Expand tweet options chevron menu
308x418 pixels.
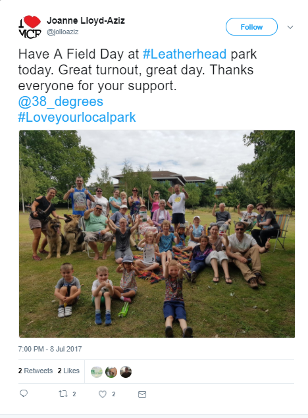click(x=290, y=27)
